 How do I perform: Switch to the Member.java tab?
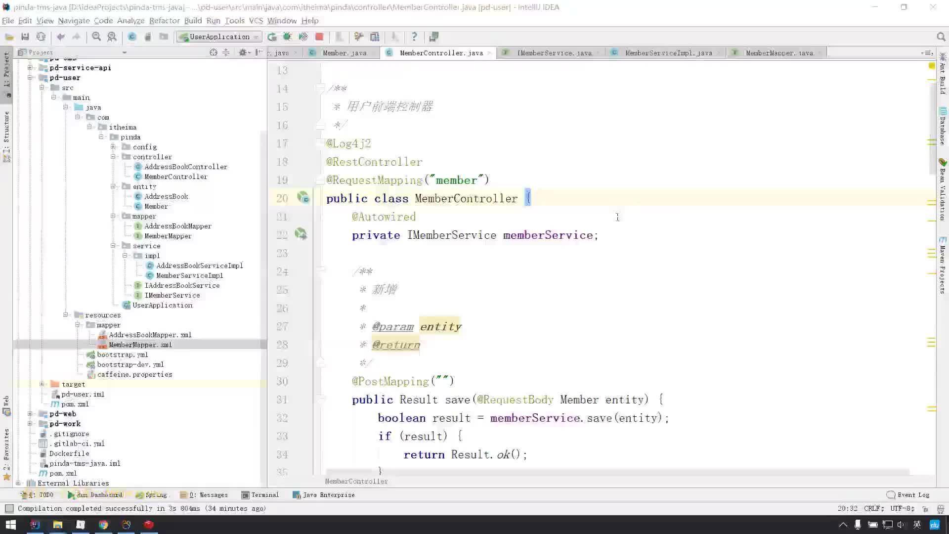[x=344, y=53]
